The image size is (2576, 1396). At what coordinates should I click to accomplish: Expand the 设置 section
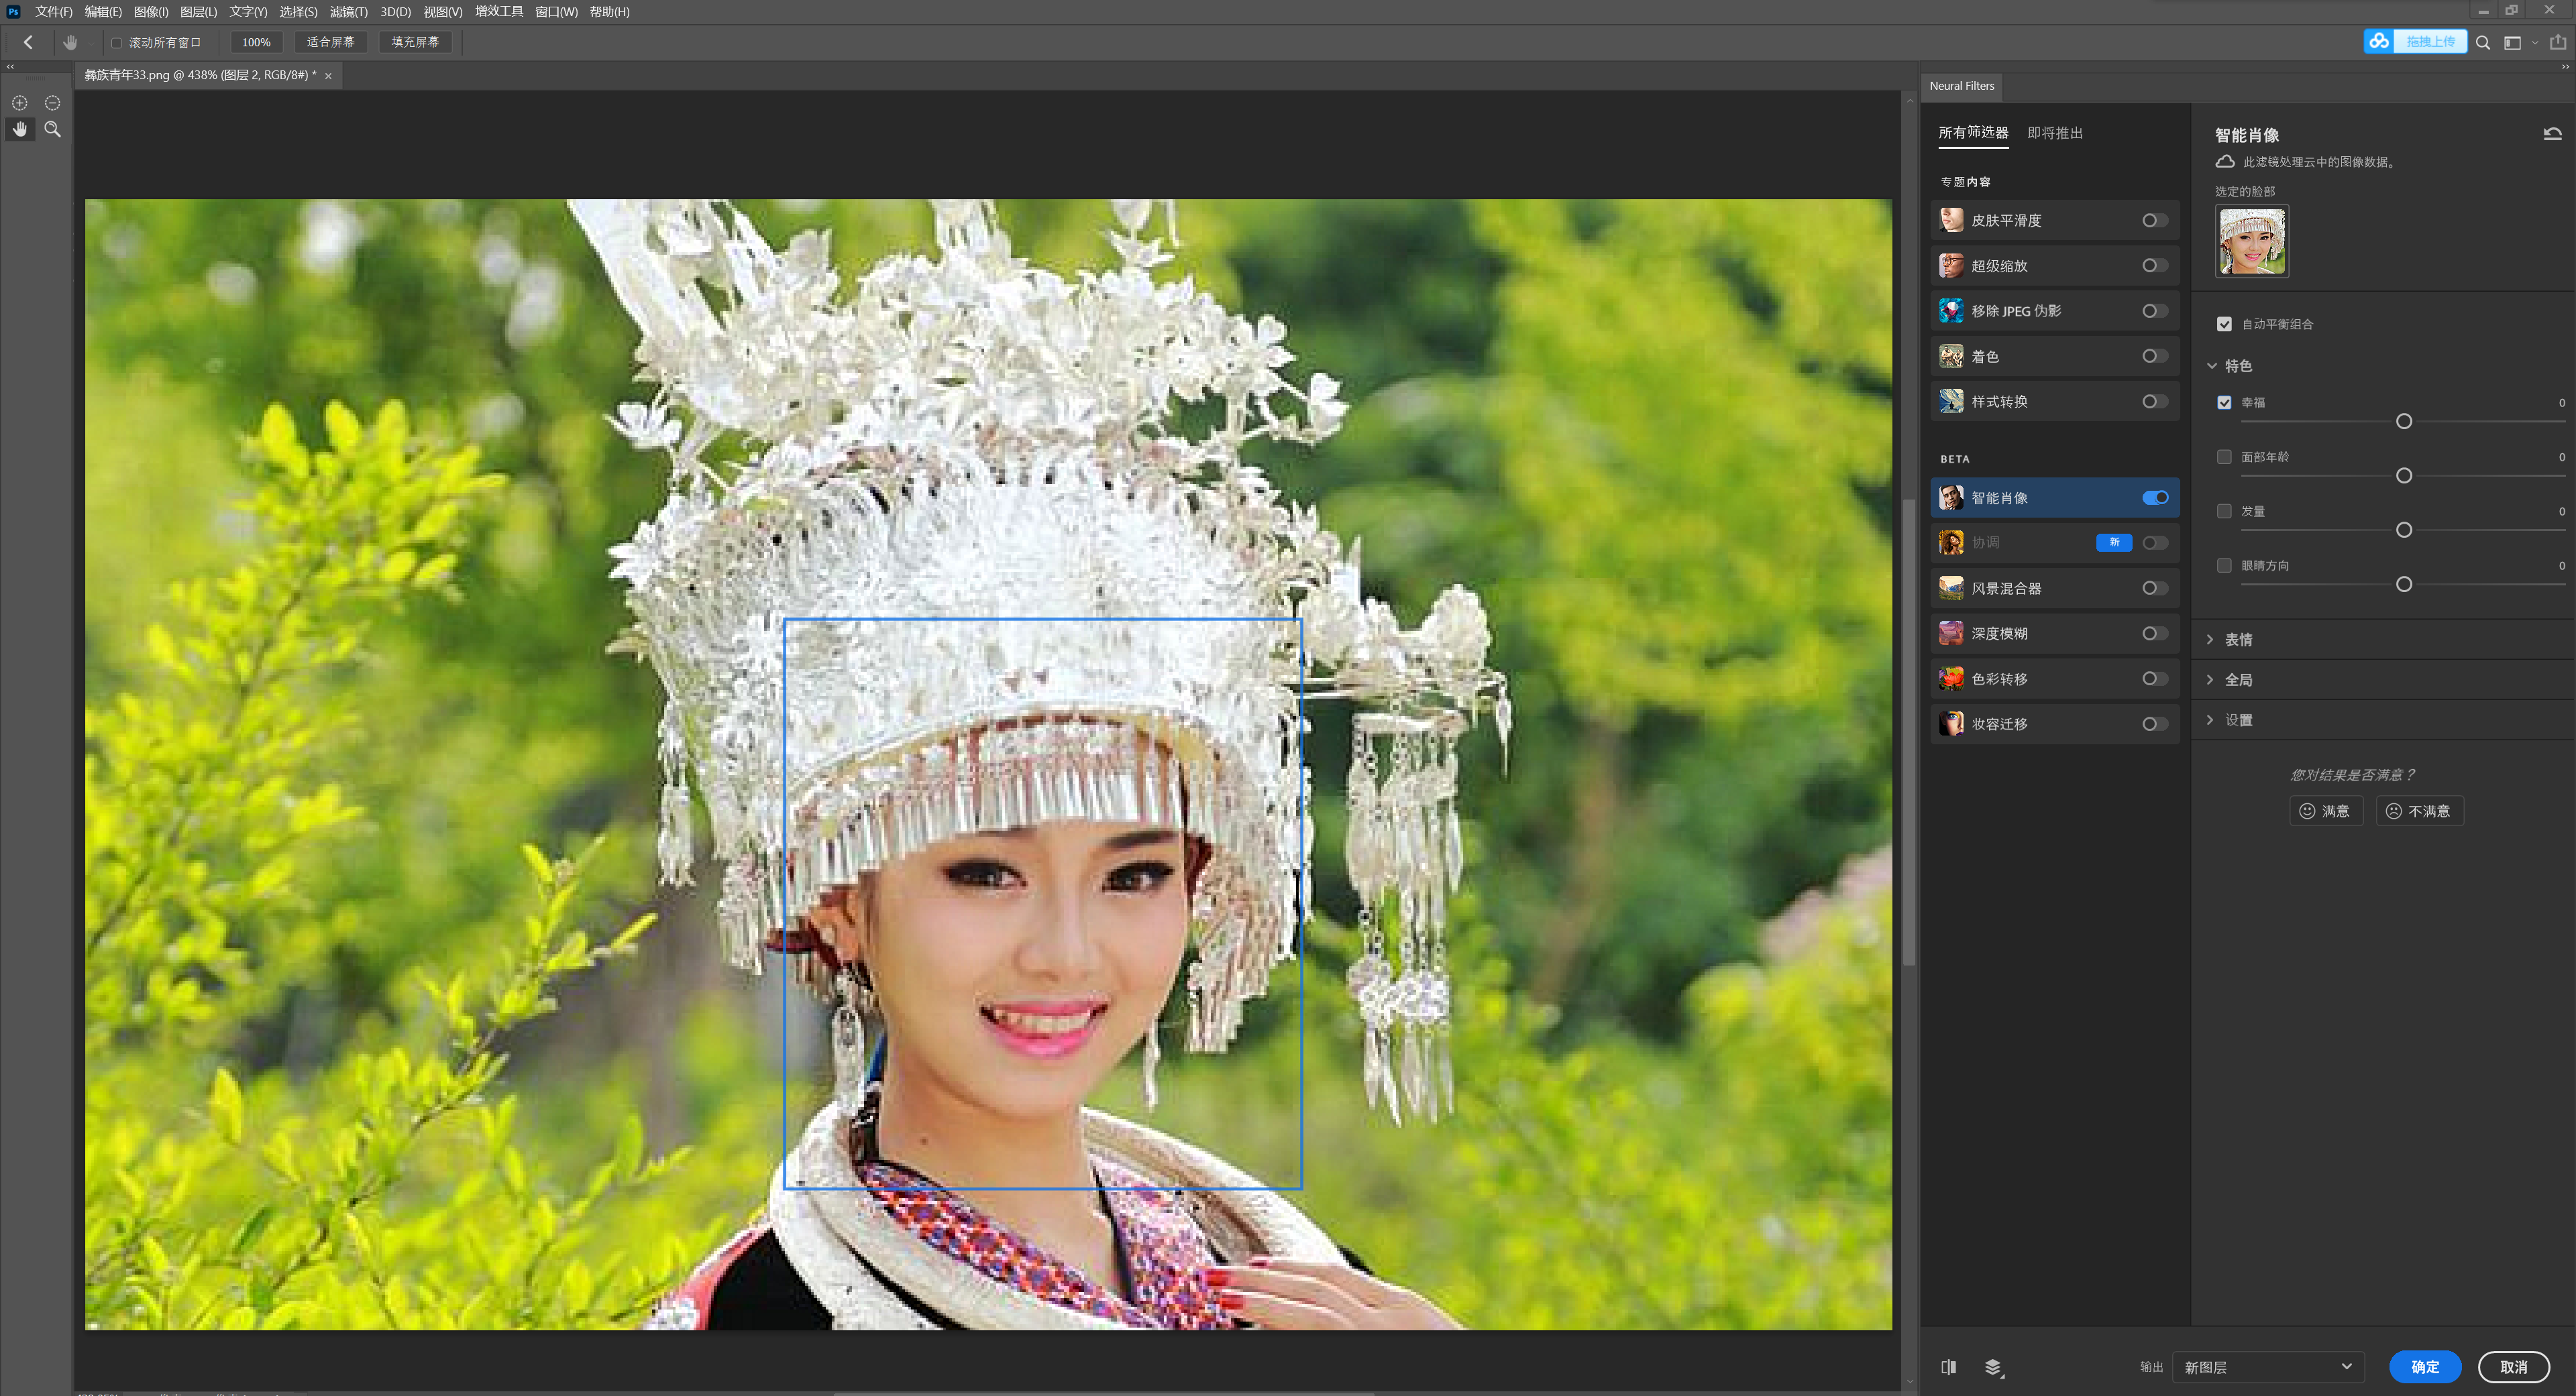pyautogui.click(x=2210, y=719)
